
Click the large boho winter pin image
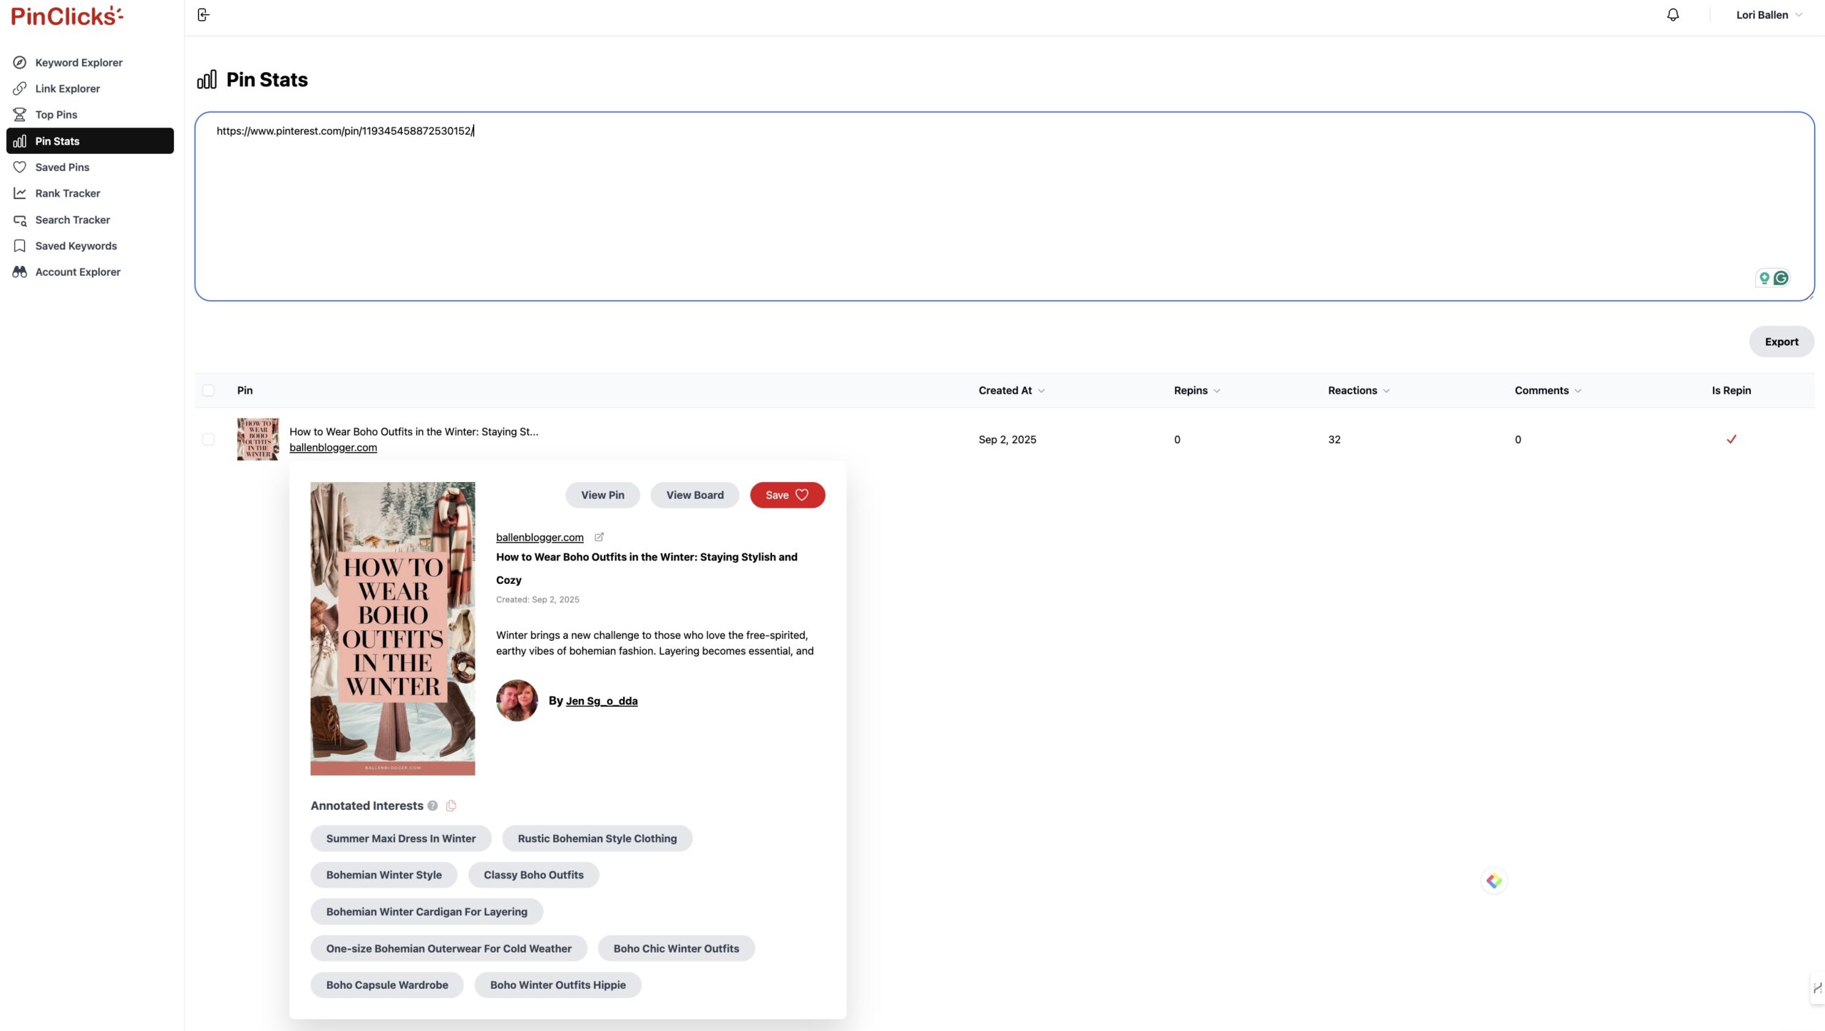coord(392,628)
